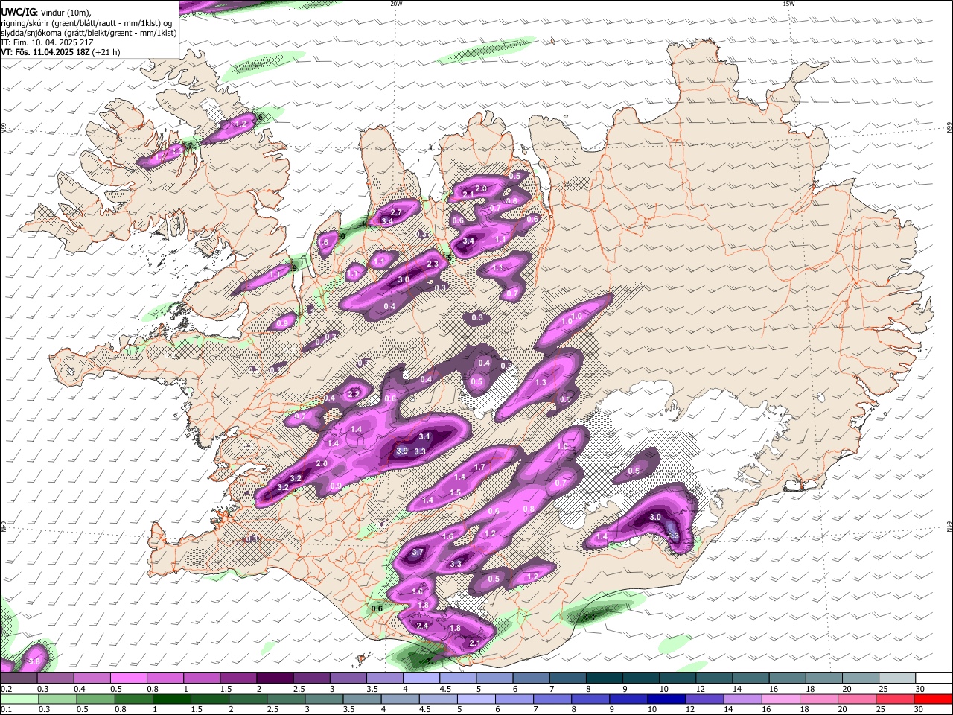953x715 pixels.
Task: Click the grayish purple 0.2 swatch in upper legend
Action: click(x=19, y=679)
